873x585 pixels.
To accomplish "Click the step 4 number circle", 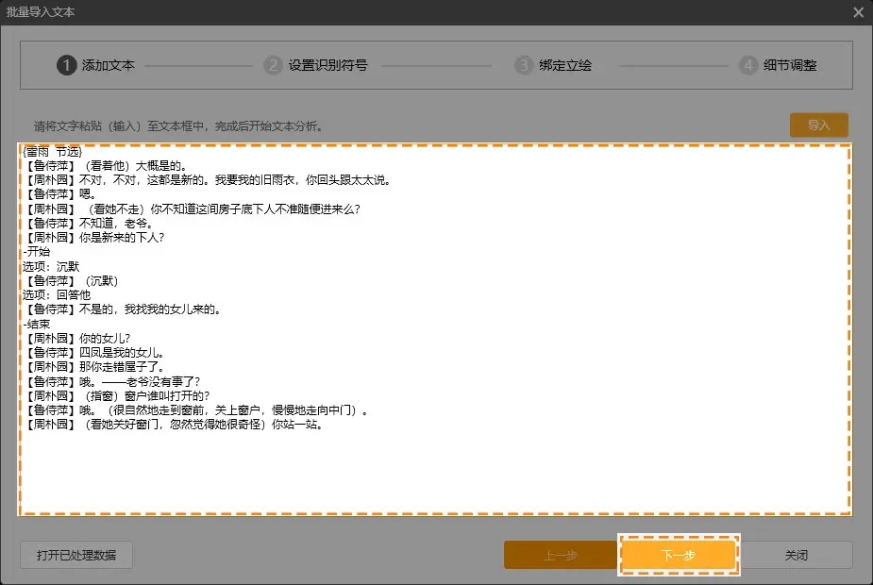I will (x=748, y=65).
